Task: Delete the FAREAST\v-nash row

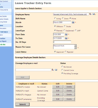Action: tap(69, 91)
